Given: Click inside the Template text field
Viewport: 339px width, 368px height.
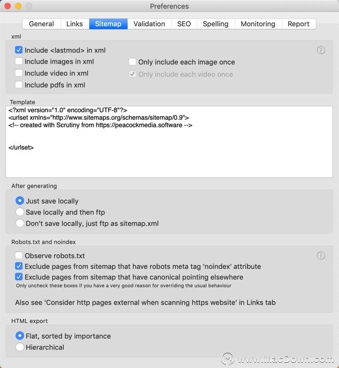Looking at the screenshot, I should tap(169, 142).
